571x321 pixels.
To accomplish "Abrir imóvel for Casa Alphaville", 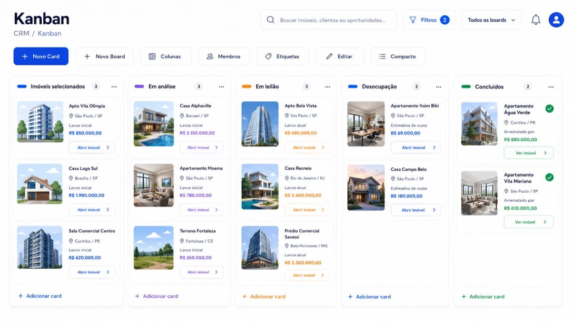I will pos(202,147).
